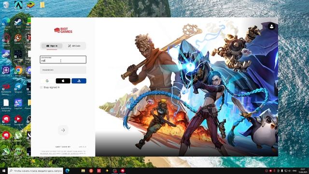Launch the Riot Client desktop shortcut
This screenshot has width=309, height=174.
click(6, 120)
